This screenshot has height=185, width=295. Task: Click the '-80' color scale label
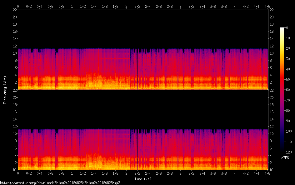coord(287,111)
